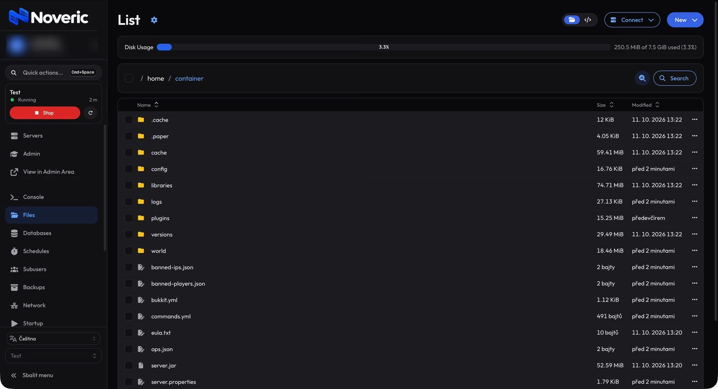
Task: Open the New dropdown button
Action: point(685,20)
